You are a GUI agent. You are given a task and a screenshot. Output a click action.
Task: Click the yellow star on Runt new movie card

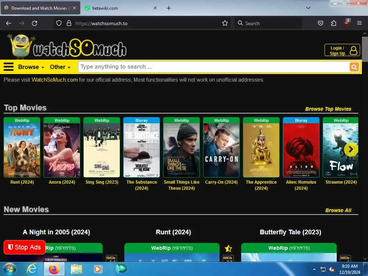click(228, 248)
